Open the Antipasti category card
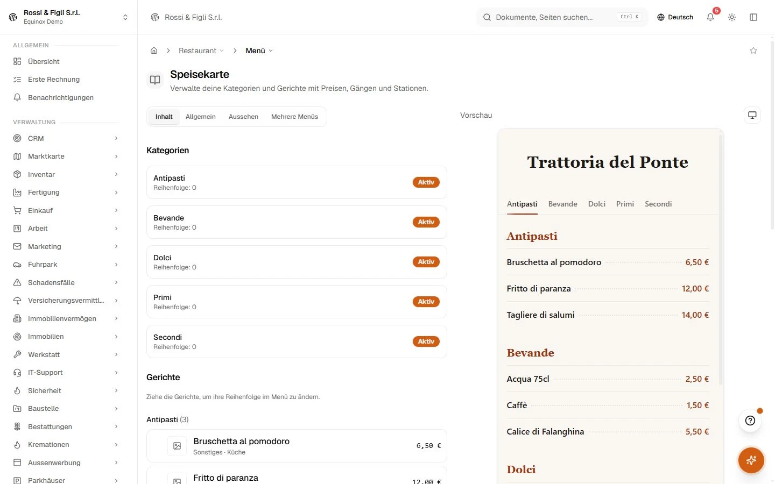The width and height of the screenshot is (775, 484). pyautogui.click(x=297, y=182)
